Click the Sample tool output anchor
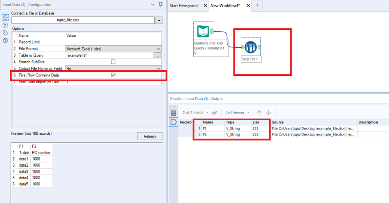Viewport: 389px width, 203px height. 259,47
